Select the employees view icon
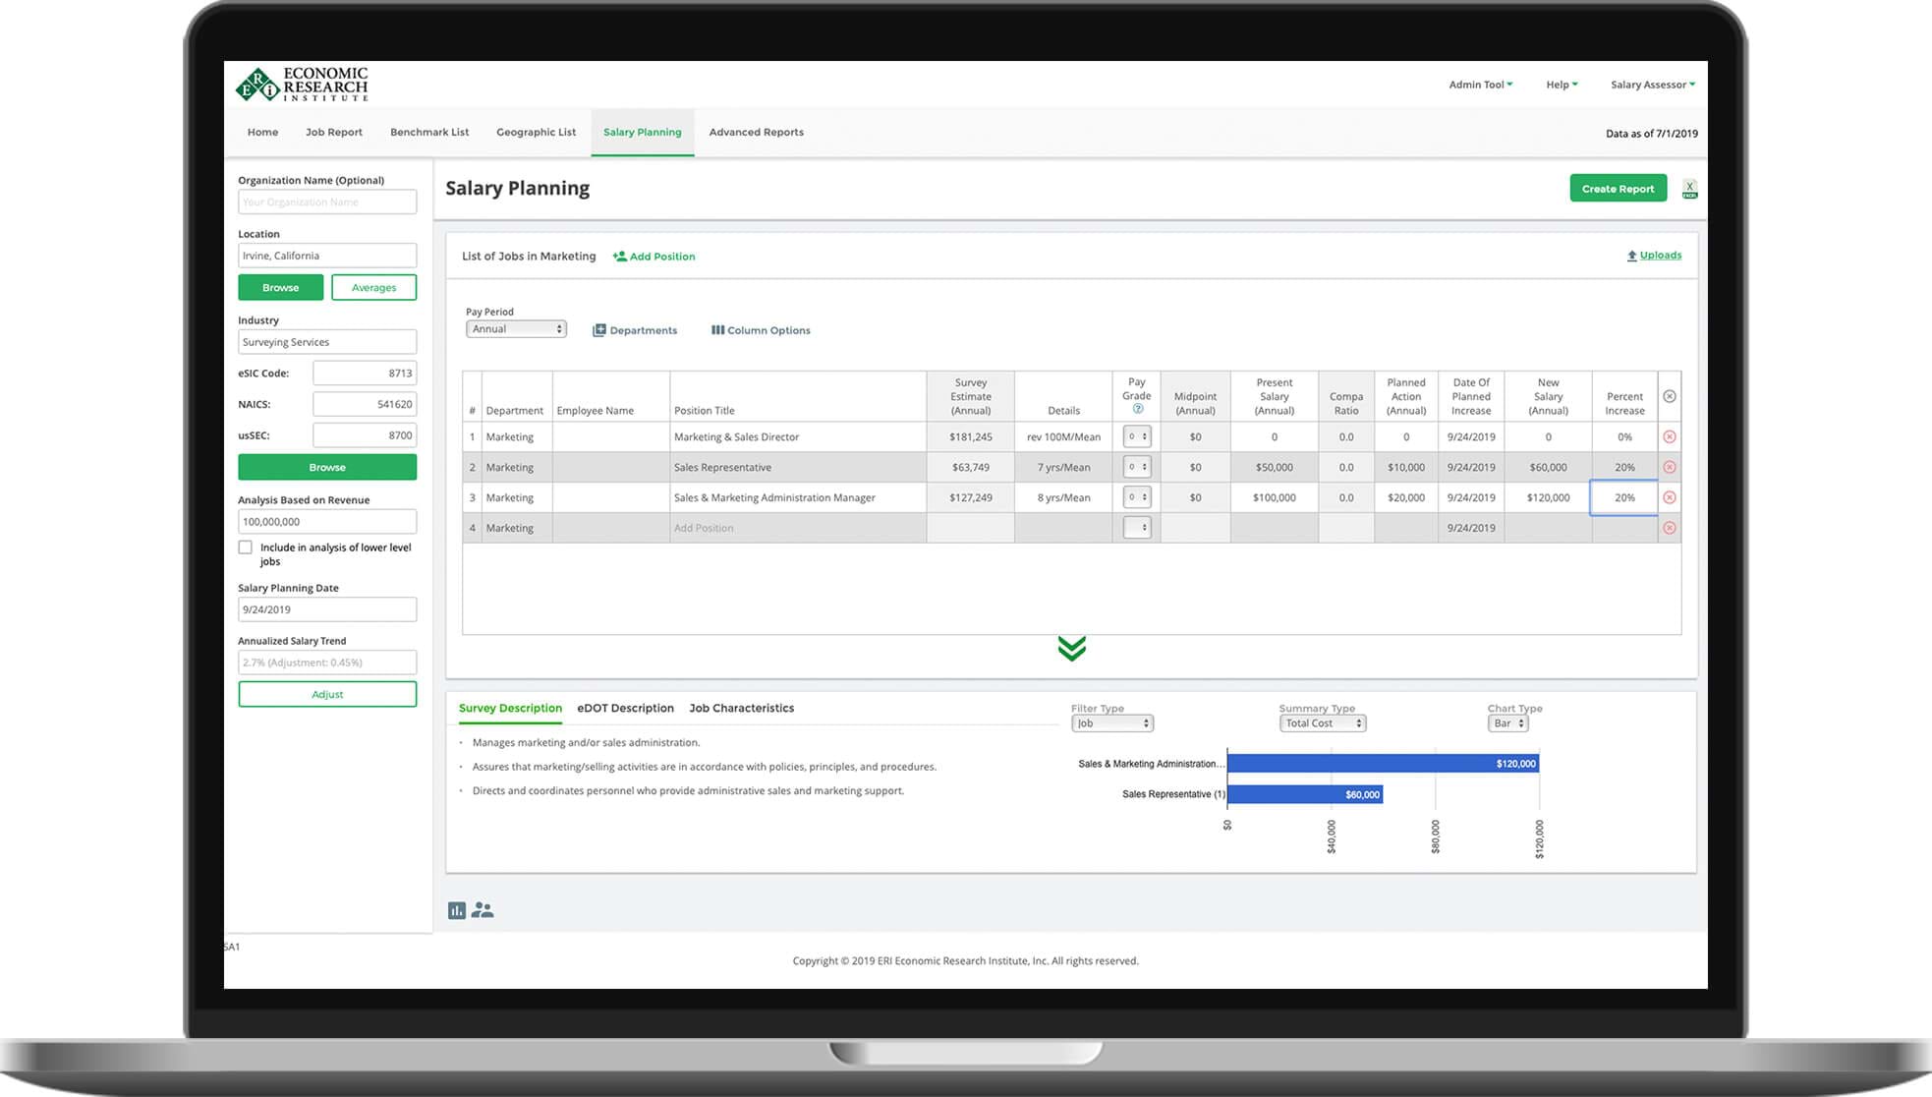This screenshot has width=1932, height=1097. tap(482, 910)
